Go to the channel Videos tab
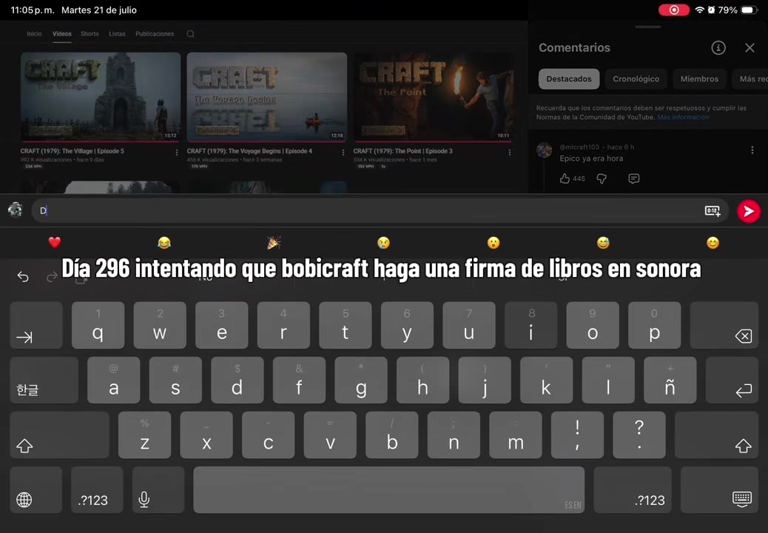Image resolution: width=768 pixels, height=533 pixels. [x=61, y=34]
